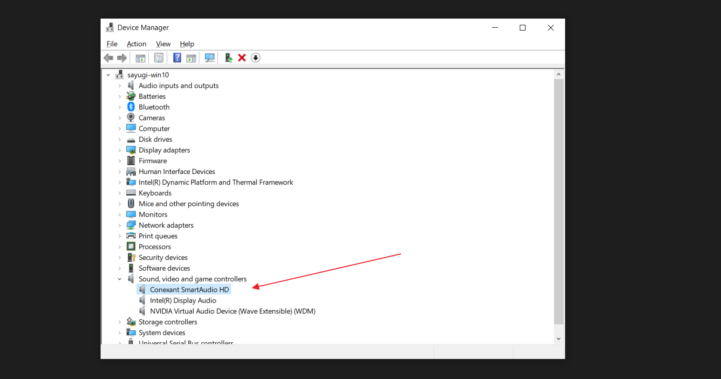Click the 'Audio inputs and outputs' label
The height and width of the screenshot is (379, 721).
click(179, 86)
